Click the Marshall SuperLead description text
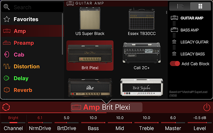 coord(188,94)
